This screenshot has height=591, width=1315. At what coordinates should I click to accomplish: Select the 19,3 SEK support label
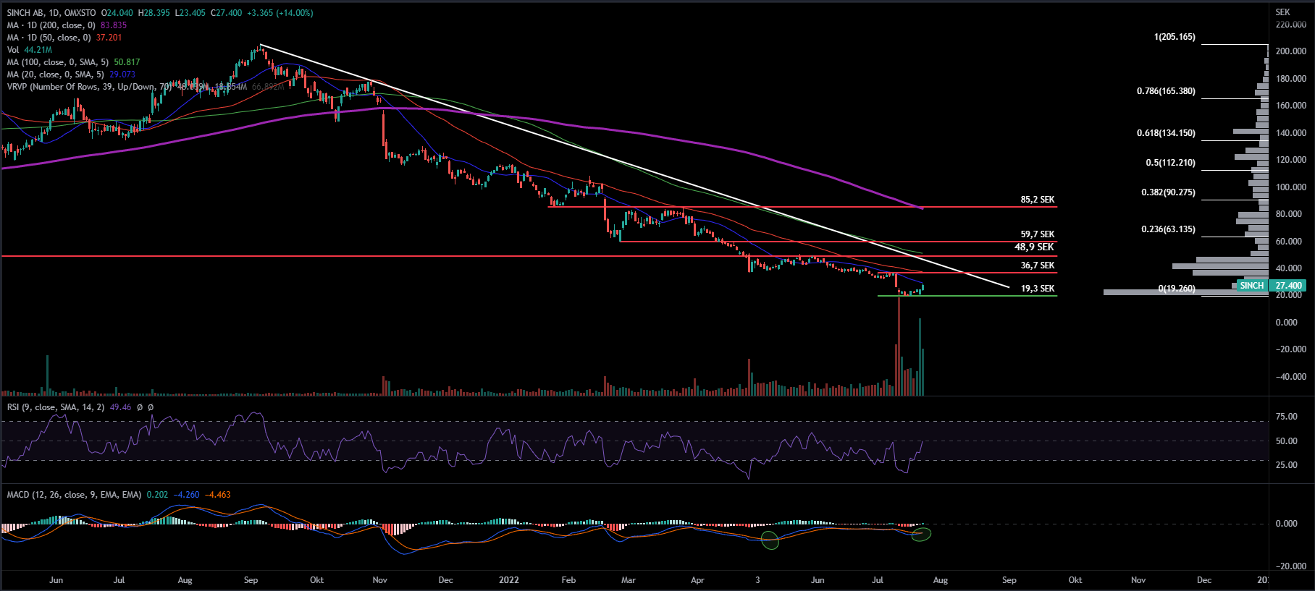point(1037,289)
